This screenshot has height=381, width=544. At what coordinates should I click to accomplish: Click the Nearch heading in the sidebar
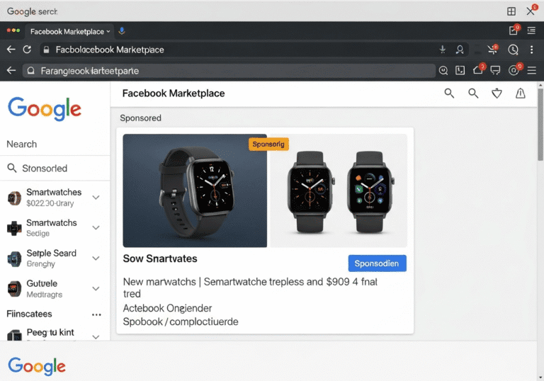click(x=21, y=144)
